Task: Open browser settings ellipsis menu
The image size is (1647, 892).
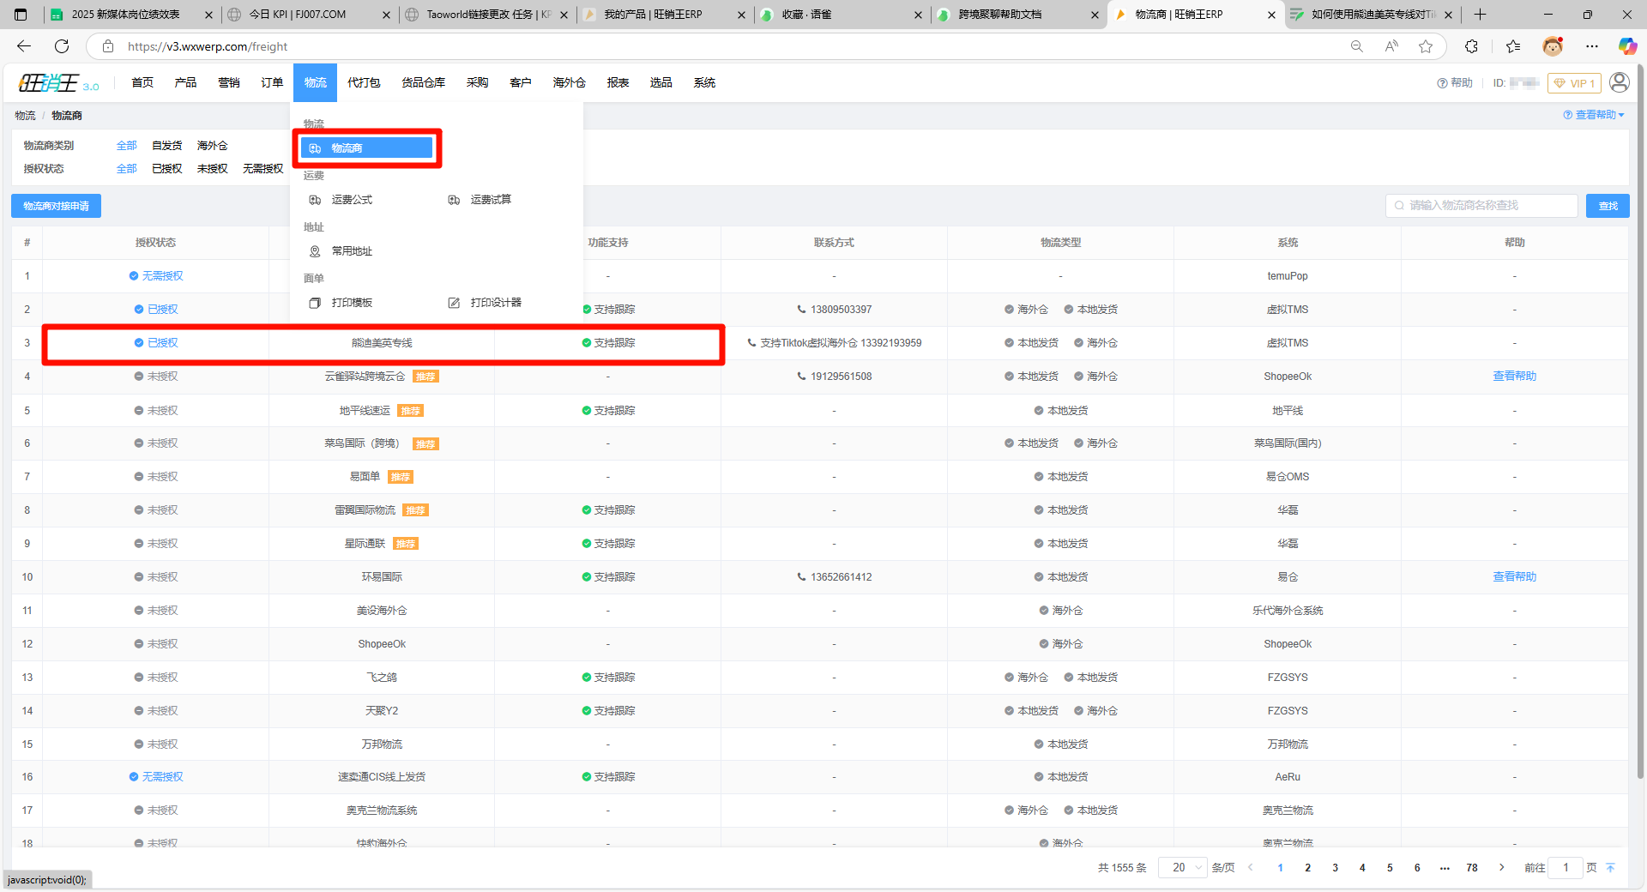Action: 1592,46
